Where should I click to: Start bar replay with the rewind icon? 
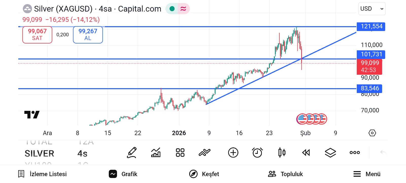click(x=306, y=153)
